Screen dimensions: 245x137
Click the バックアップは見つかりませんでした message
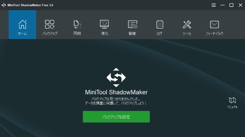[116, 99]
